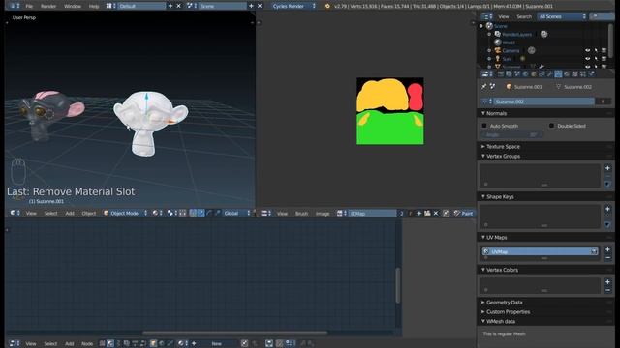620x348 pixels.
Task: Toggle Sun visibility eye in outliner
Action: click(588, 59)
